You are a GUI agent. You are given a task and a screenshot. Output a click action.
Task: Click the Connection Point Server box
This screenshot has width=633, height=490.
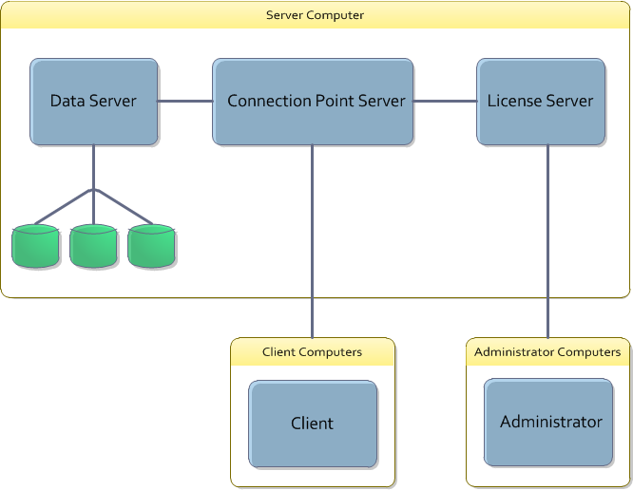point(313,102)
